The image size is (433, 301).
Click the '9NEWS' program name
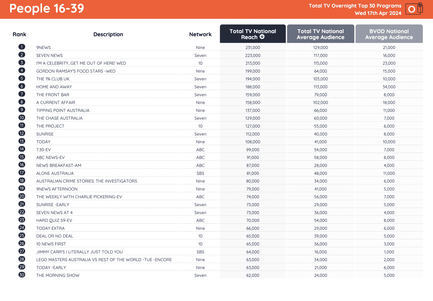pyautogui.click(x=44, y=48)
